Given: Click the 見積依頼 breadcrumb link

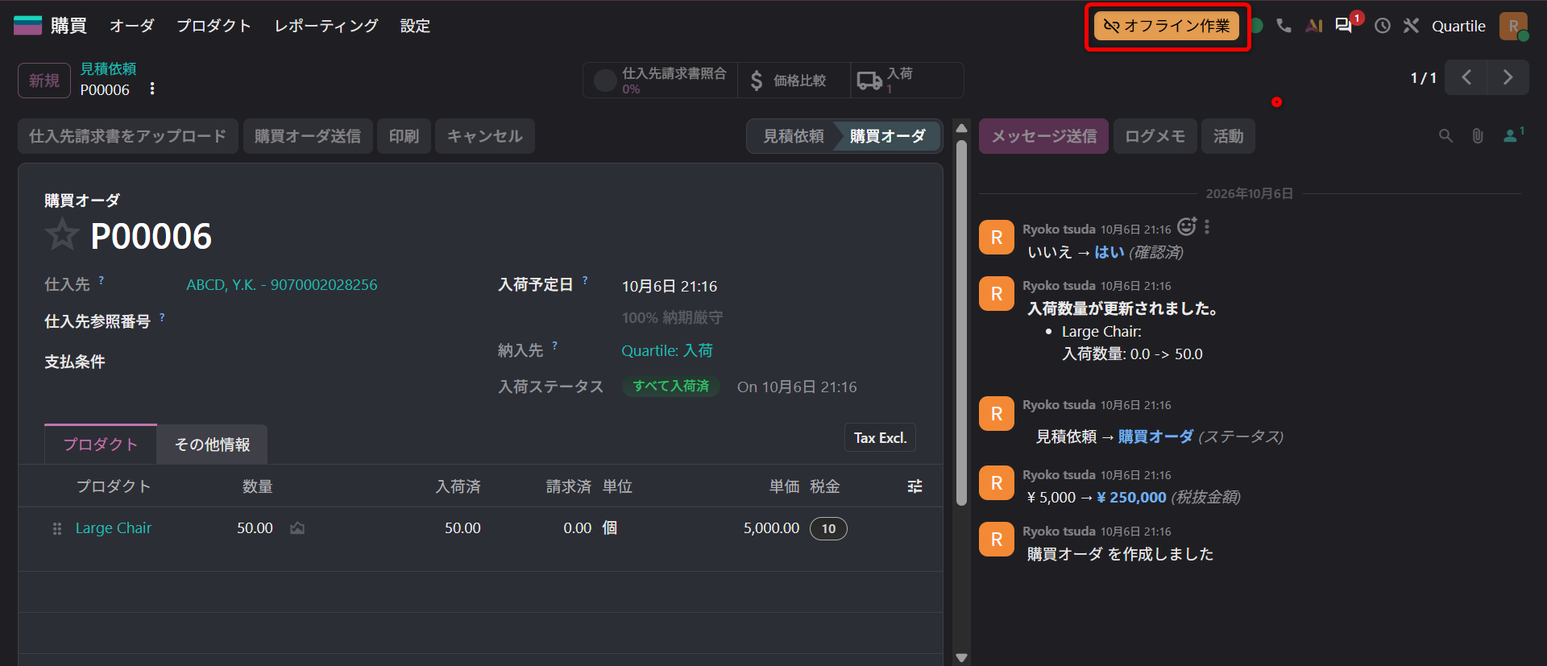Looking at the screenshot, I should pyautogui.click(x=108, y=69).
